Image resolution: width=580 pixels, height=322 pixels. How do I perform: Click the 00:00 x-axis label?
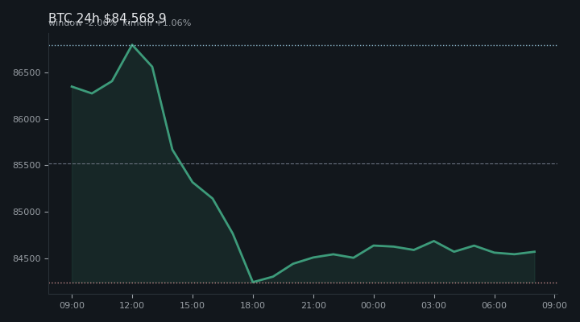tap(373, 305)
